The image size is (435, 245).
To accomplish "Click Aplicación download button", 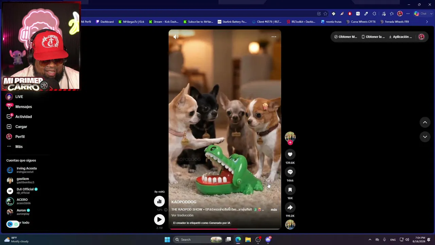I will tap(400, 37).
